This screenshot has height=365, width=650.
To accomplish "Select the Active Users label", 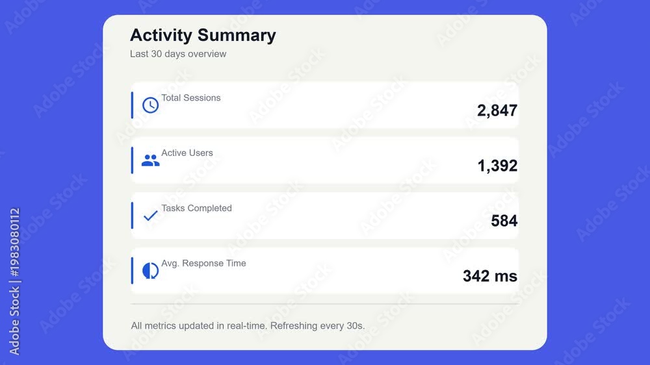I will click(187, 153).
